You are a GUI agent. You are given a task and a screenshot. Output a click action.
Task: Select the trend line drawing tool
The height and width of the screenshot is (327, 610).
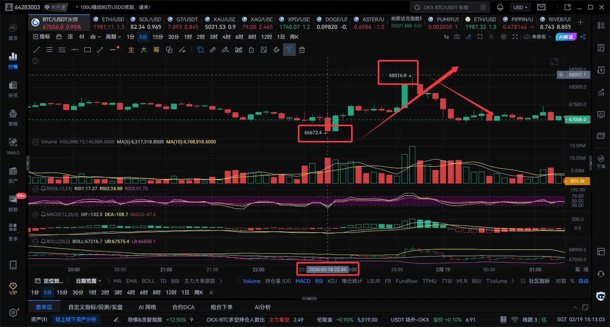point(37,50)
